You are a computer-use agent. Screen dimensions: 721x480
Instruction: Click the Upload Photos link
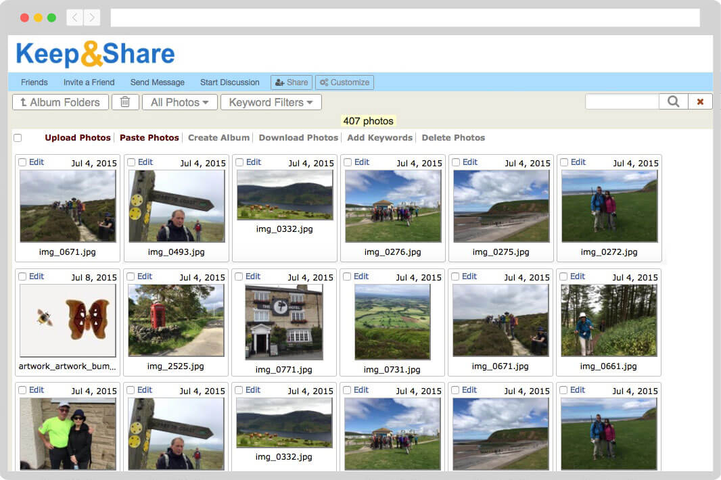click(77, 137)
